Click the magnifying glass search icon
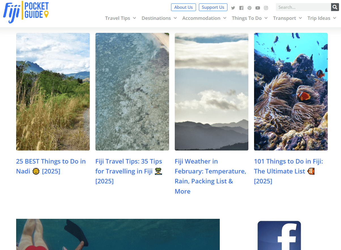 click(335, 7)
